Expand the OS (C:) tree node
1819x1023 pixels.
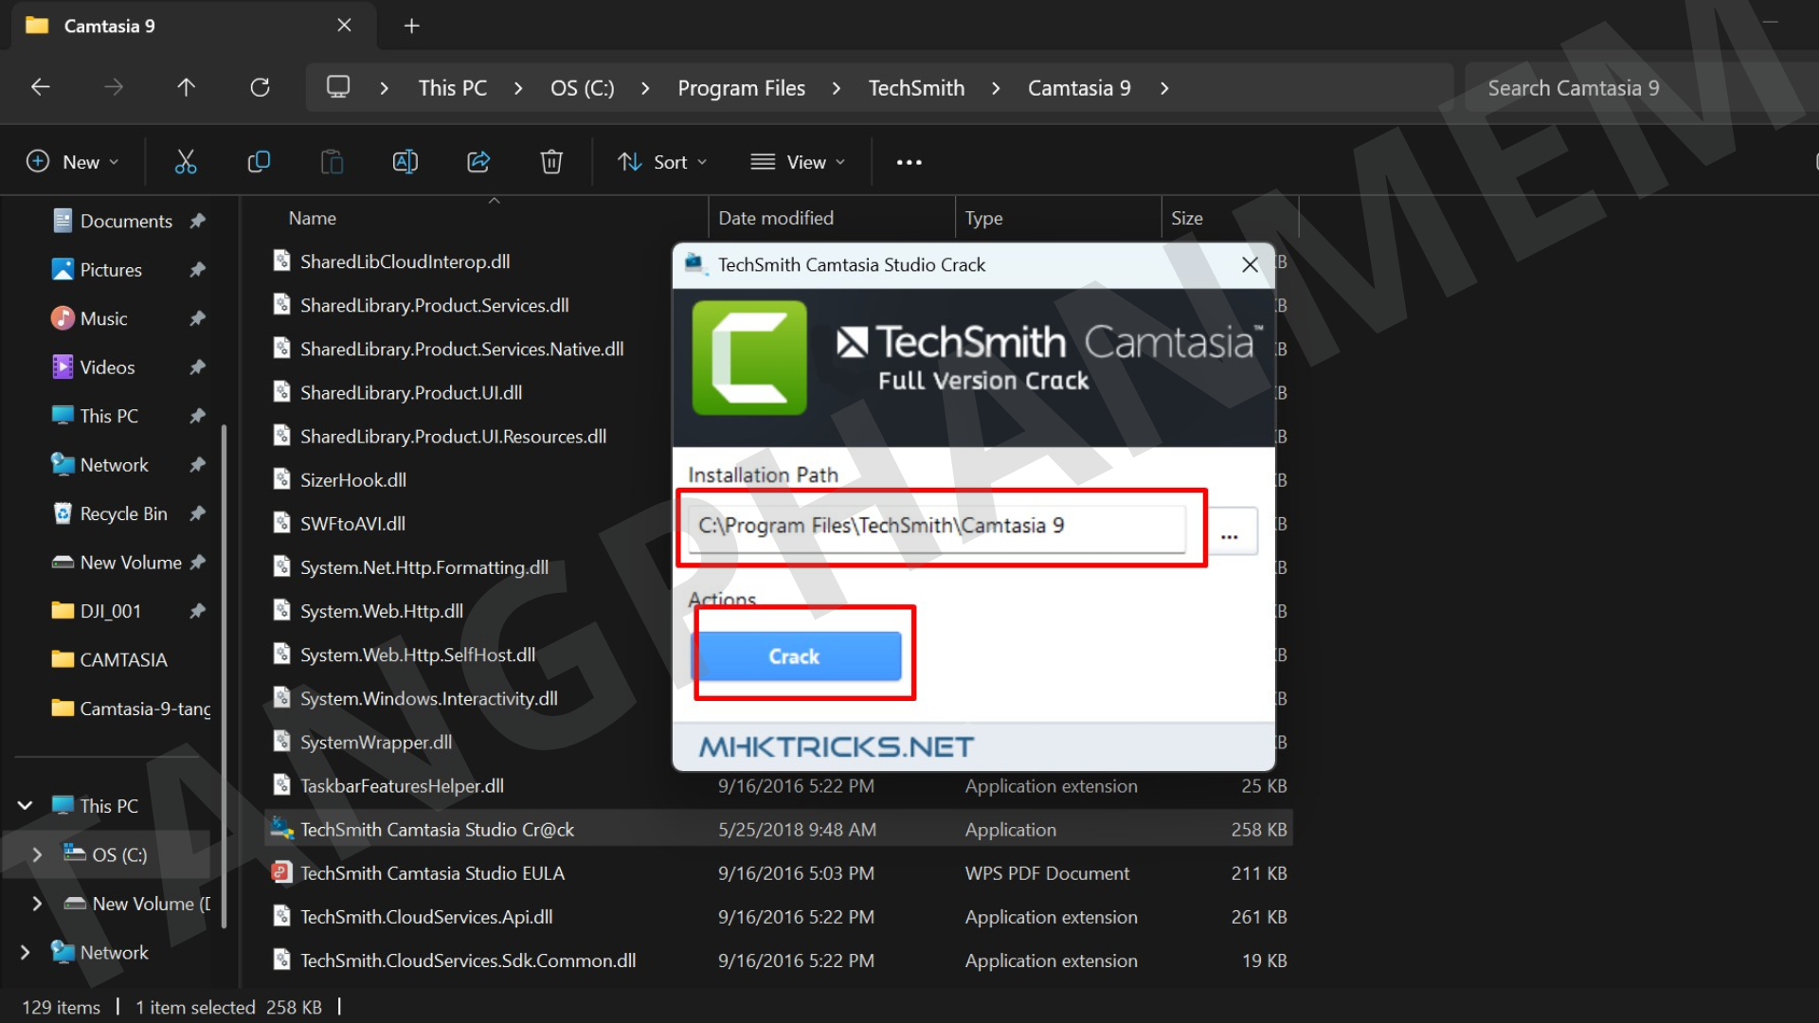[x=37, y=854]
